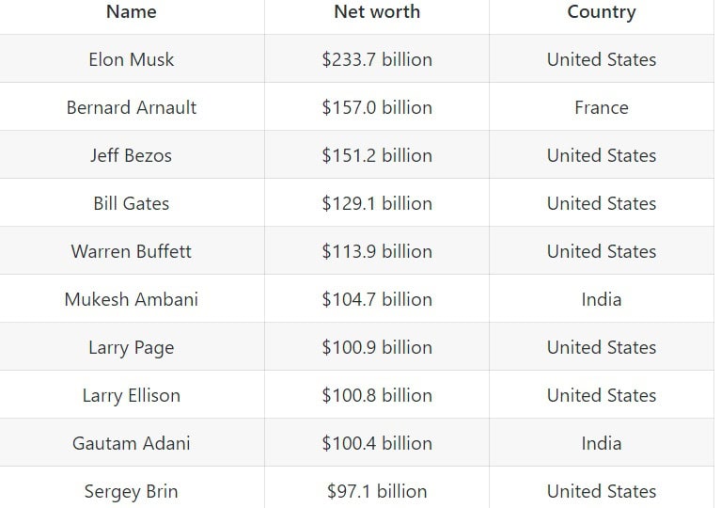
Task: Select the Sergey Brin name cell
Action: 132,491
